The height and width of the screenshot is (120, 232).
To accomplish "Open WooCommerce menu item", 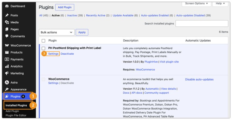I will [20, 45].
